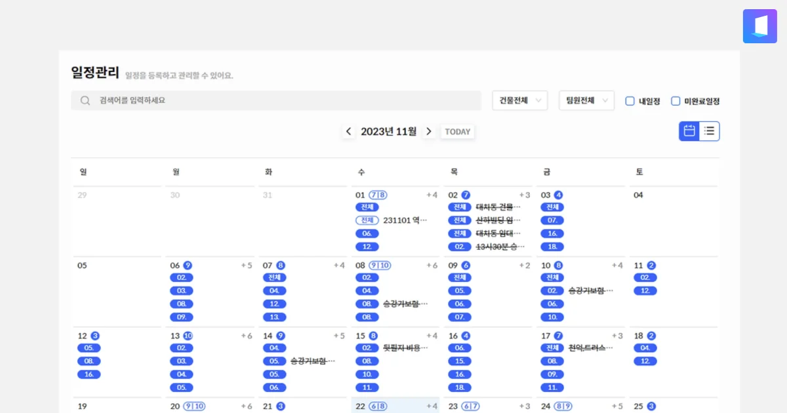Viewport: 787px width, 413px height.
Task: Expand the 팀원전체 dropdown
Action: click(x=586, y=100)
